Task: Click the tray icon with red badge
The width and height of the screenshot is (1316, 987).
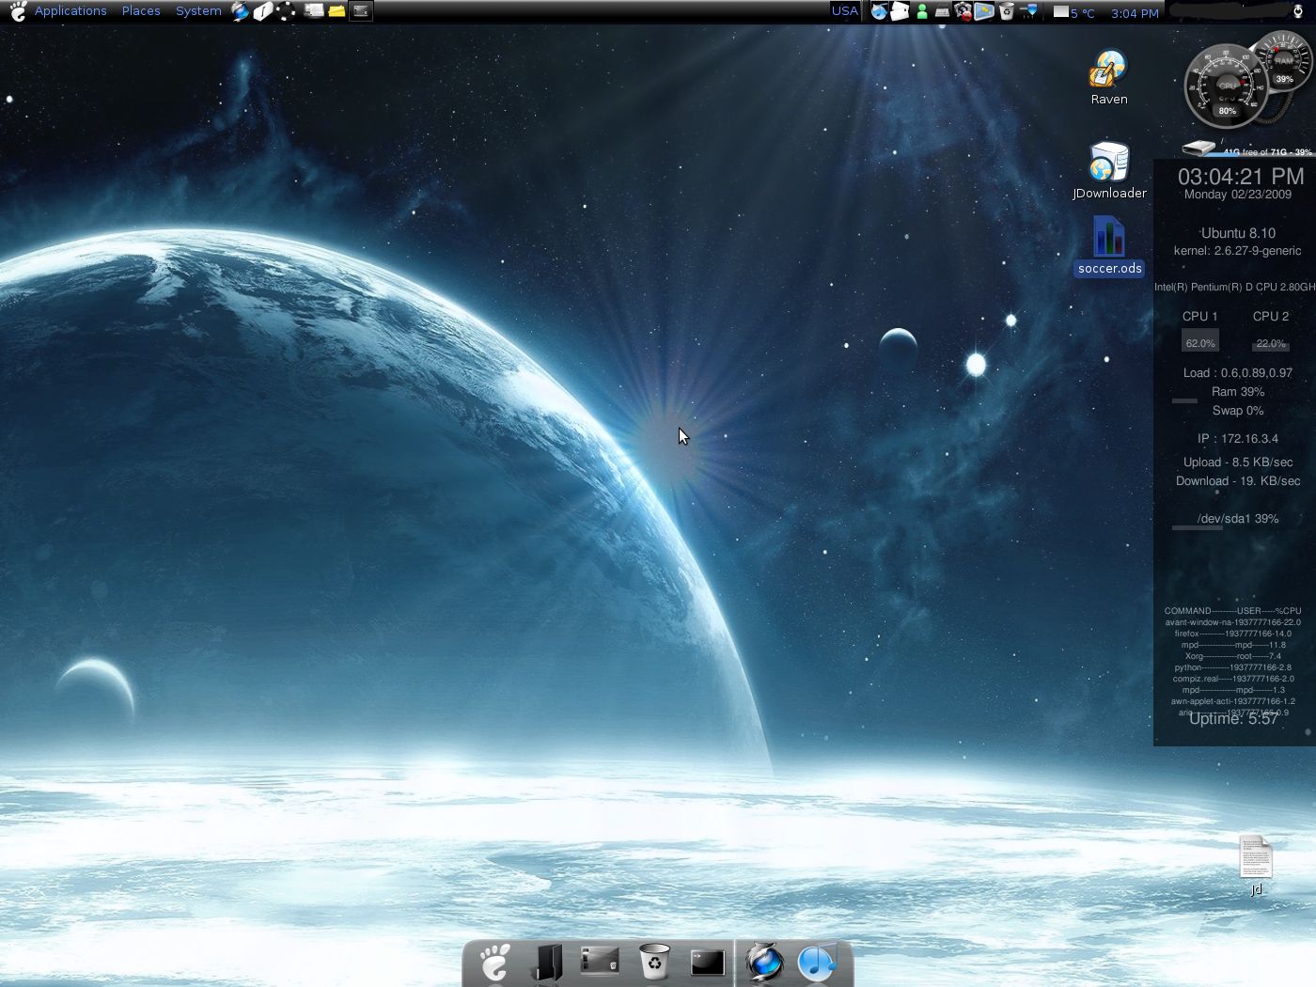Action: click(x=963, y=11)
